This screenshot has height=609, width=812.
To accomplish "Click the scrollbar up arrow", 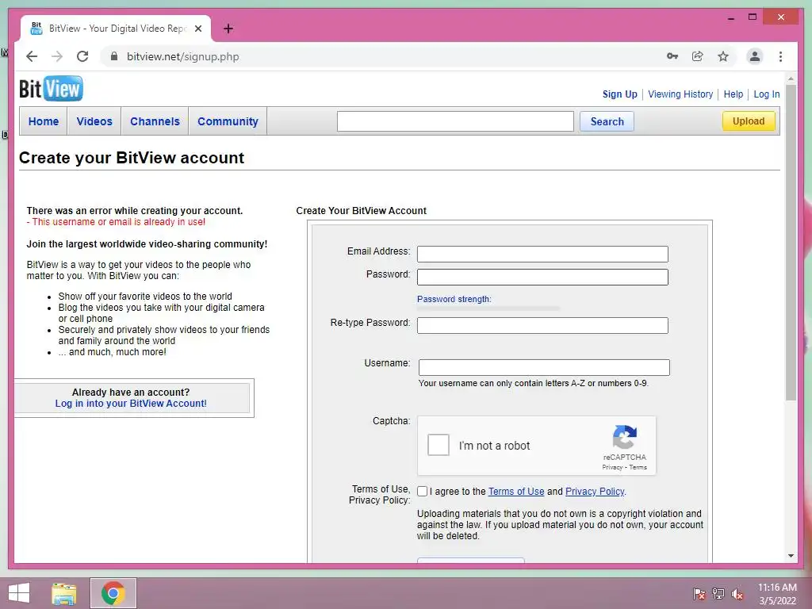I will click(x=791, y=79).
